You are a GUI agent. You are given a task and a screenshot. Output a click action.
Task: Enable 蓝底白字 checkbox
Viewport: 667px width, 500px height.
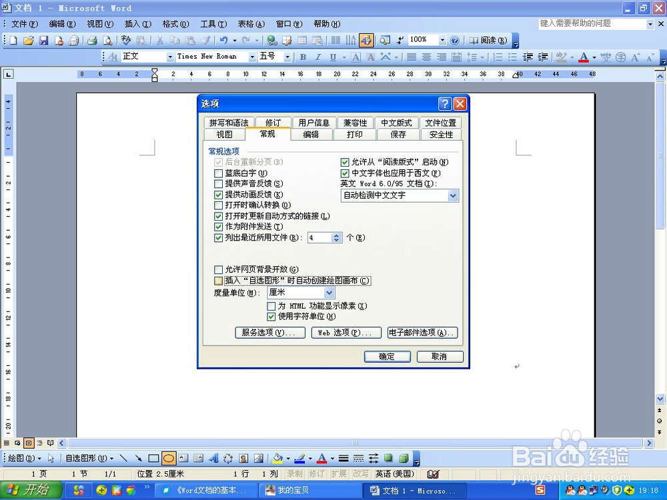point(219,173)
